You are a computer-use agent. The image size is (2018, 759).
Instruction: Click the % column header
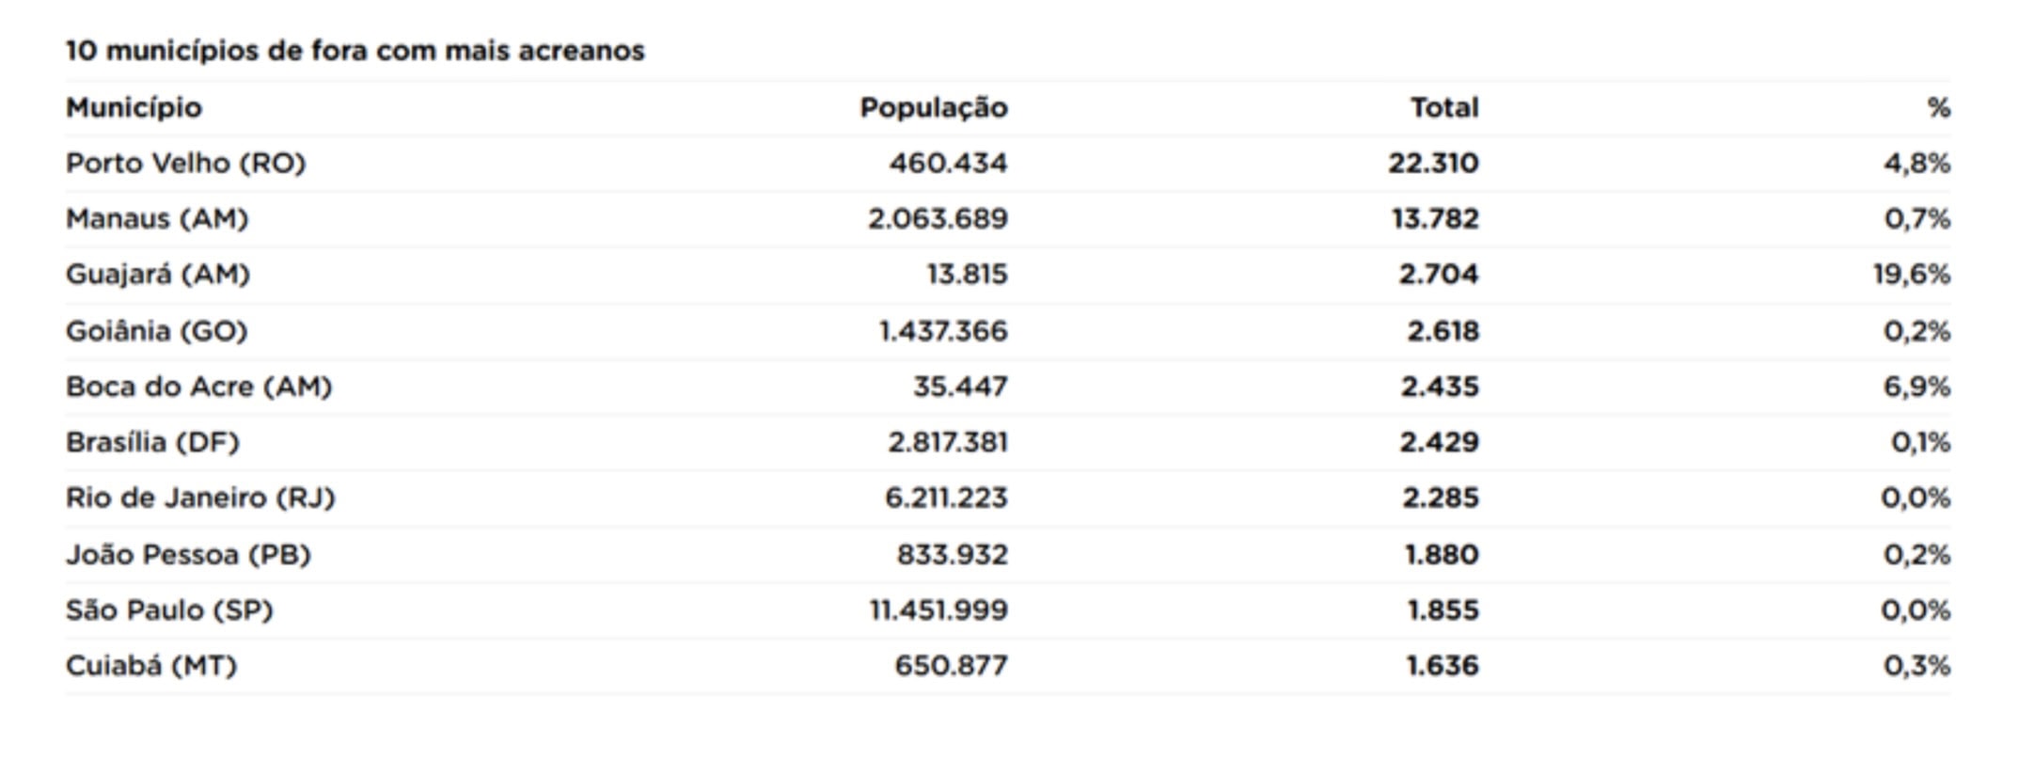click(1937, 108)
